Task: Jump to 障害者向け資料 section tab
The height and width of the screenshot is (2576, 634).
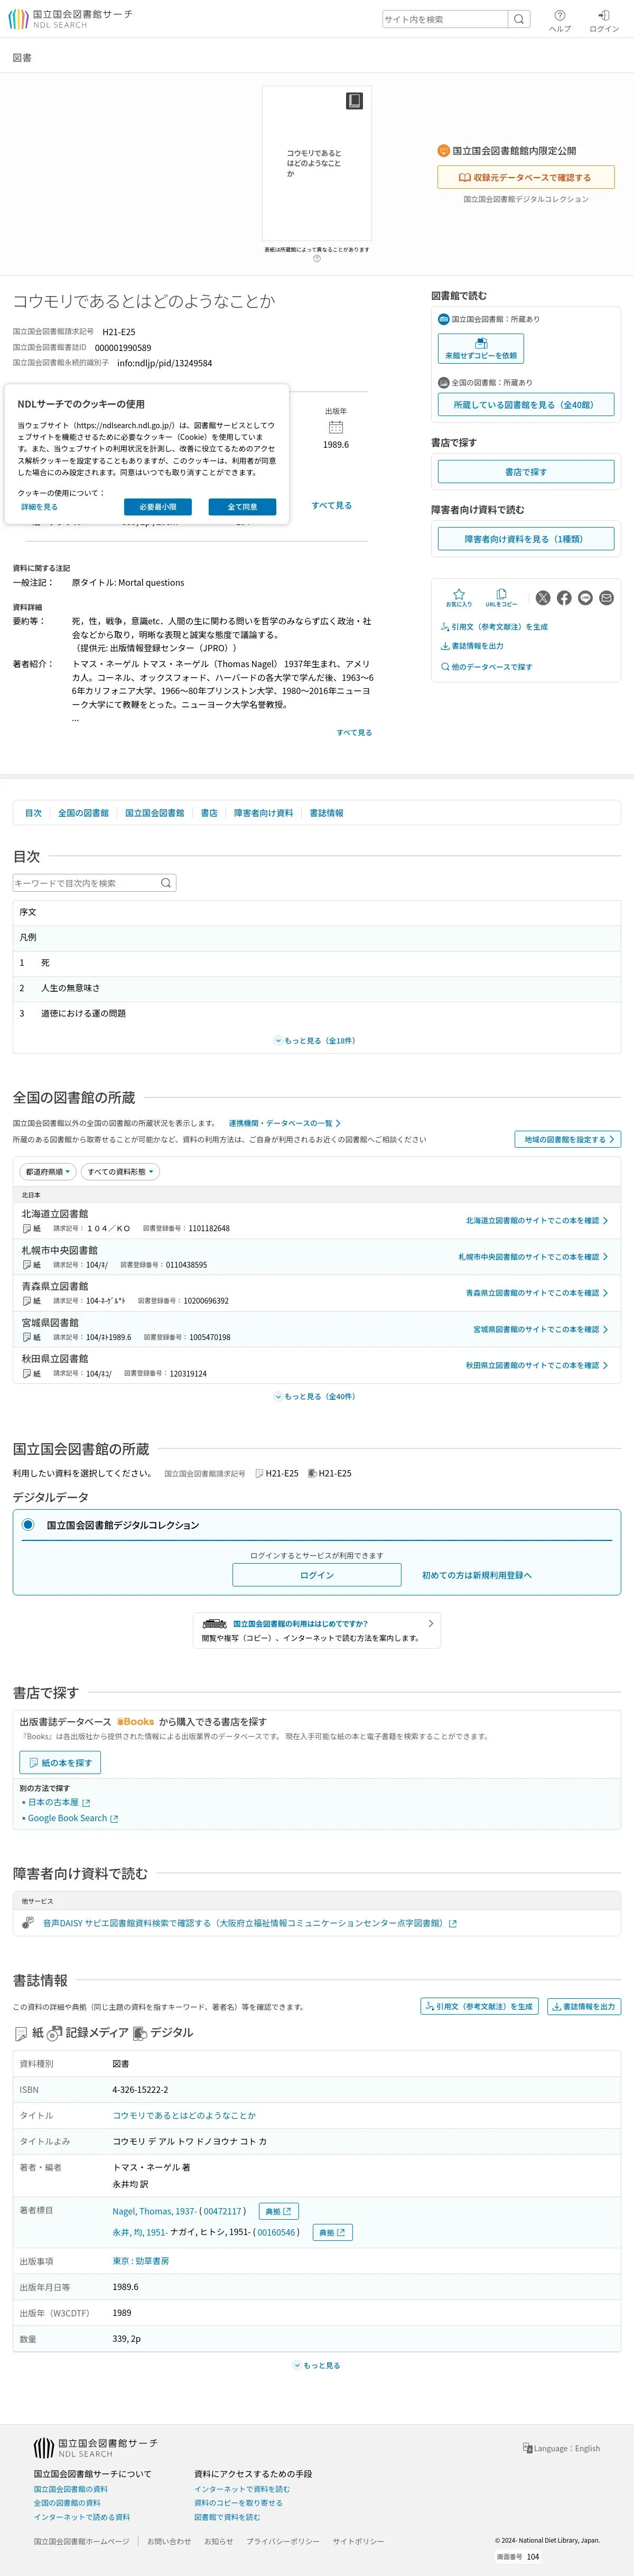Action: point(264,813)
